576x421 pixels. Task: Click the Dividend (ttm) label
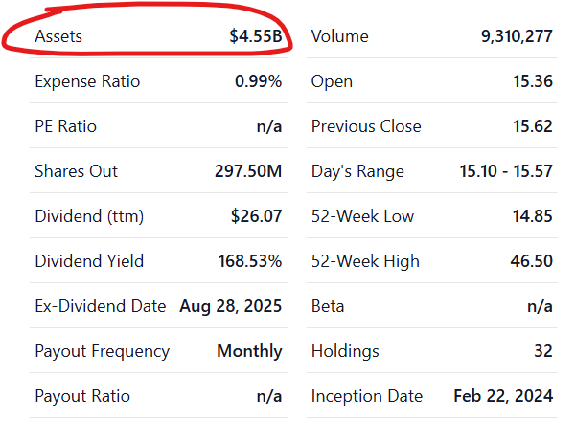pyautogui.click(x=89, y=216)
